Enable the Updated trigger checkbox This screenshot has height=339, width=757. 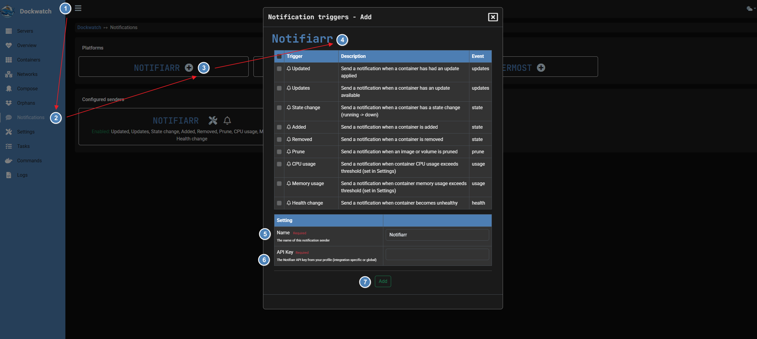[279, 68]
